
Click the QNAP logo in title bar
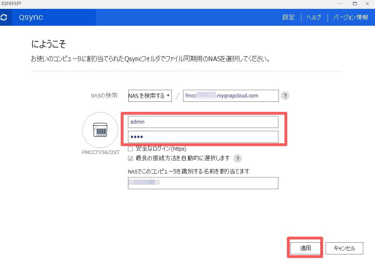[11, 3]
